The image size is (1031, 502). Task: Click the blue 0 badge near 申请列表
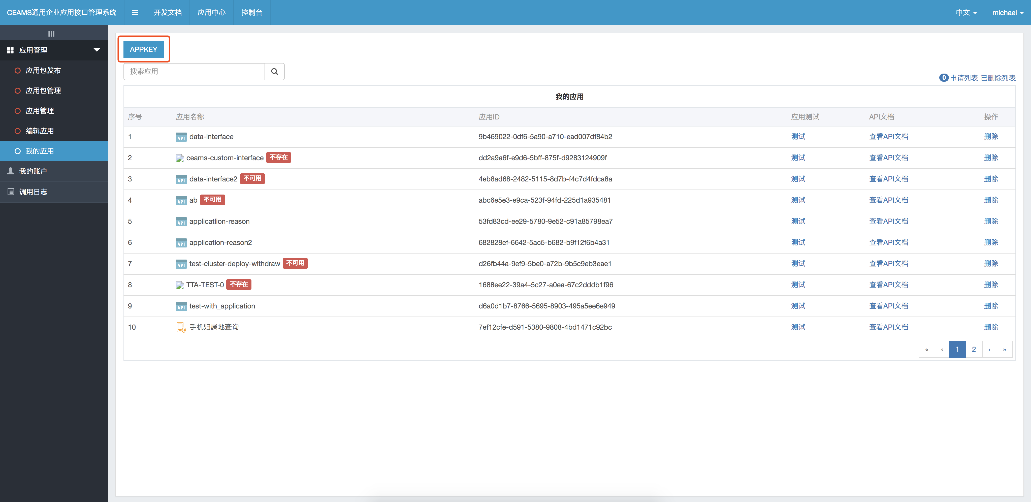[944, 77]
